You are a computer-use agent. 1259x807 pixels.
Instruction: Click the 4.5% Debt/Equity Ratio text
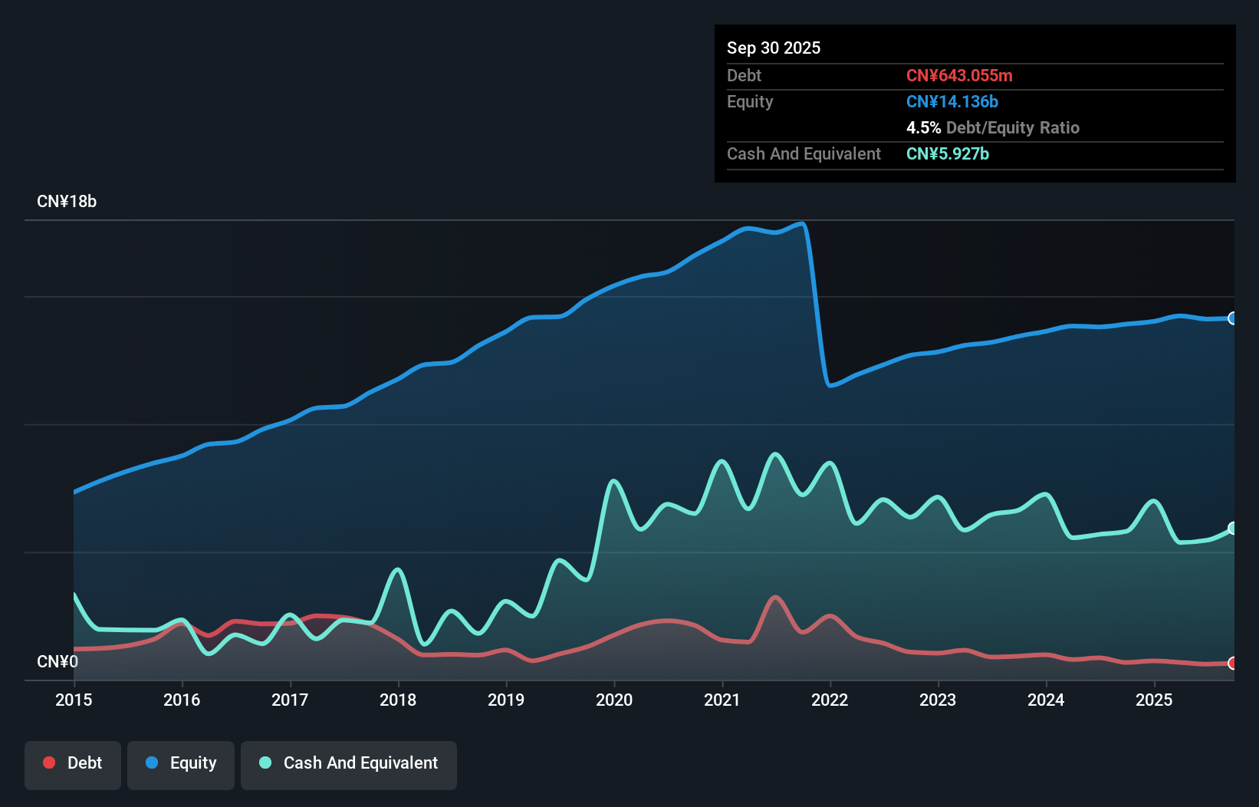(x=992, y=127)
